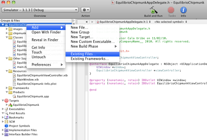The height and width of the screenshot is (140, 207).
Task: Expand the chipmunk folder triangle
Action: 7,33
